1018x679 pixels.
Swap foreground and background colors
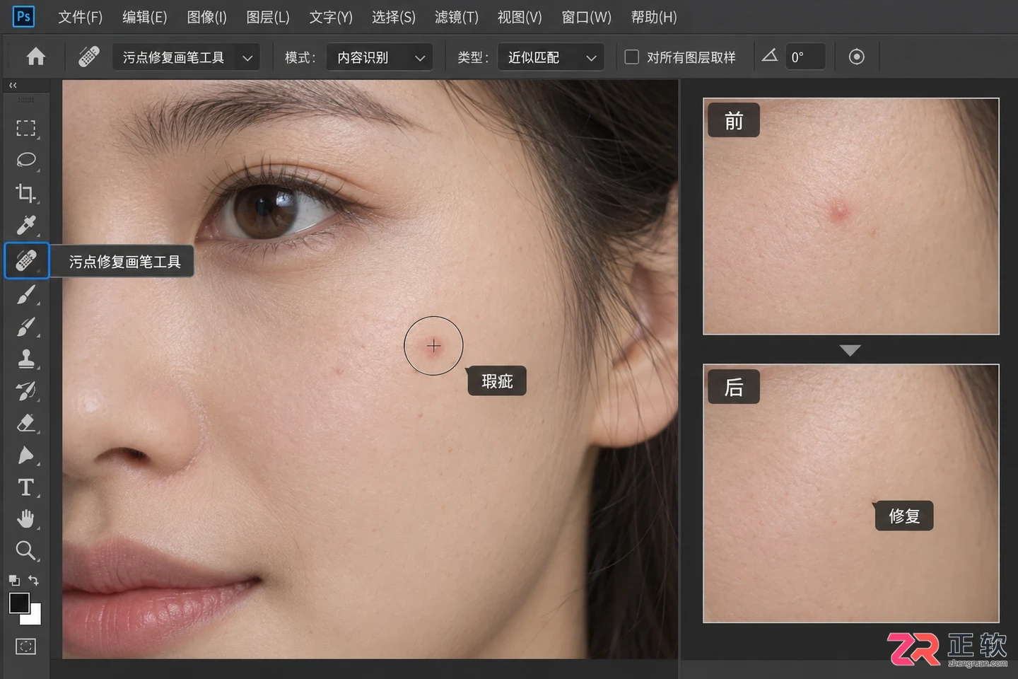click(x=34, y=580)
